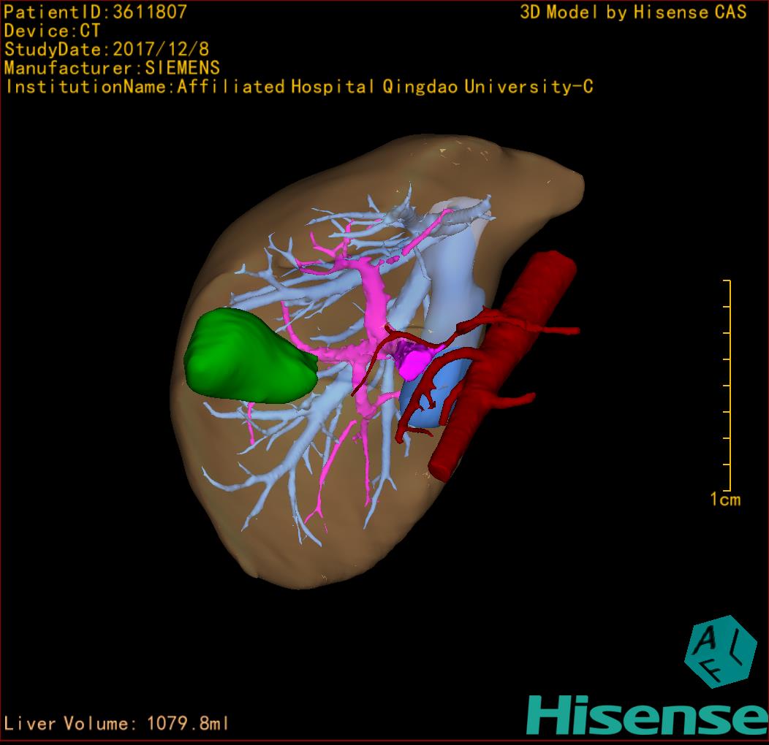Click the StudyDate:2017/12/8 label
Screen dimensions: 769x745
click(x=107, y=50)
